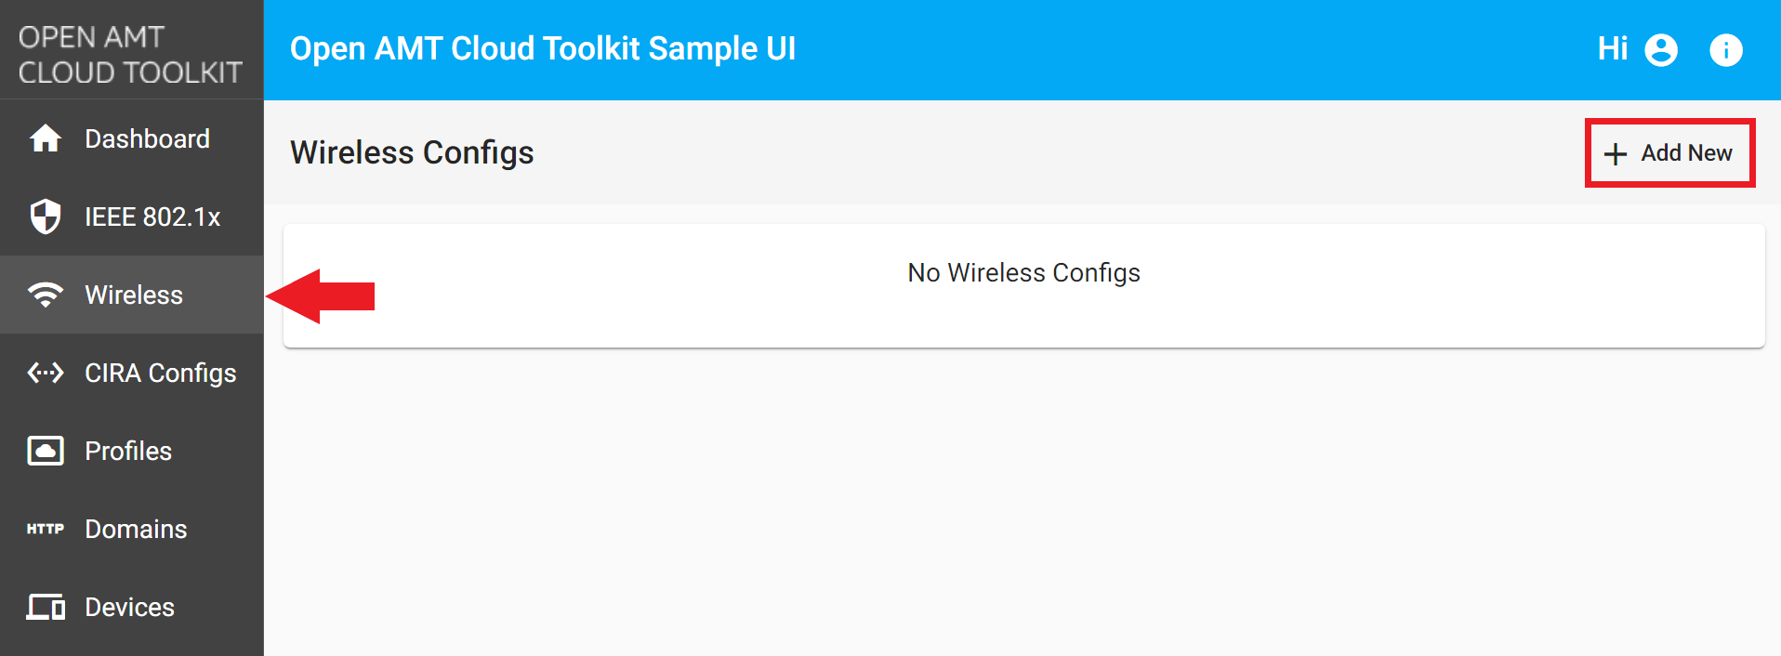Click the IEEE 802.1x shield icon
Image resolution: width=1781 pixels, height=656 pixels.
click(44, 216)
